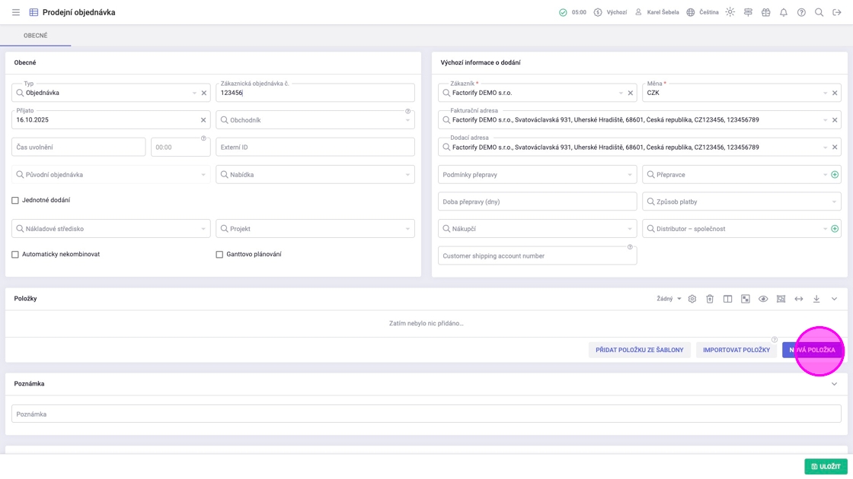This screenshot has height=479, width=853.
Task: Toggle light/dark theme sun icon
Action: (730, 12)
